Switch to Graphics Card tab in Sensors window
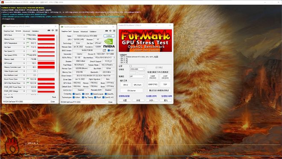Screen dimensions: 282x159 pyautogui.click(x=9, y=31)
